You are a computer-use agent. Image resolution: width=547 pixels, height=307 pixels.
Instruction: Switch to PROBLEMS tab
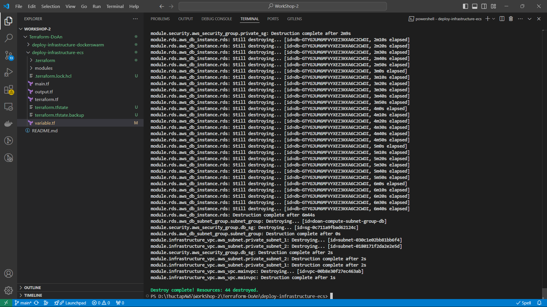coord(160,19)
